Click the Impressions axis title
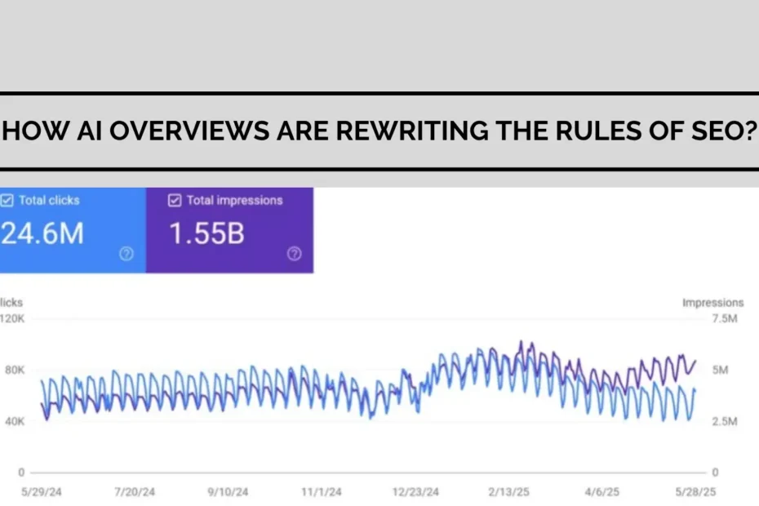Image resolution: width=759 pixels, height=506 pixels. [712, 303]
